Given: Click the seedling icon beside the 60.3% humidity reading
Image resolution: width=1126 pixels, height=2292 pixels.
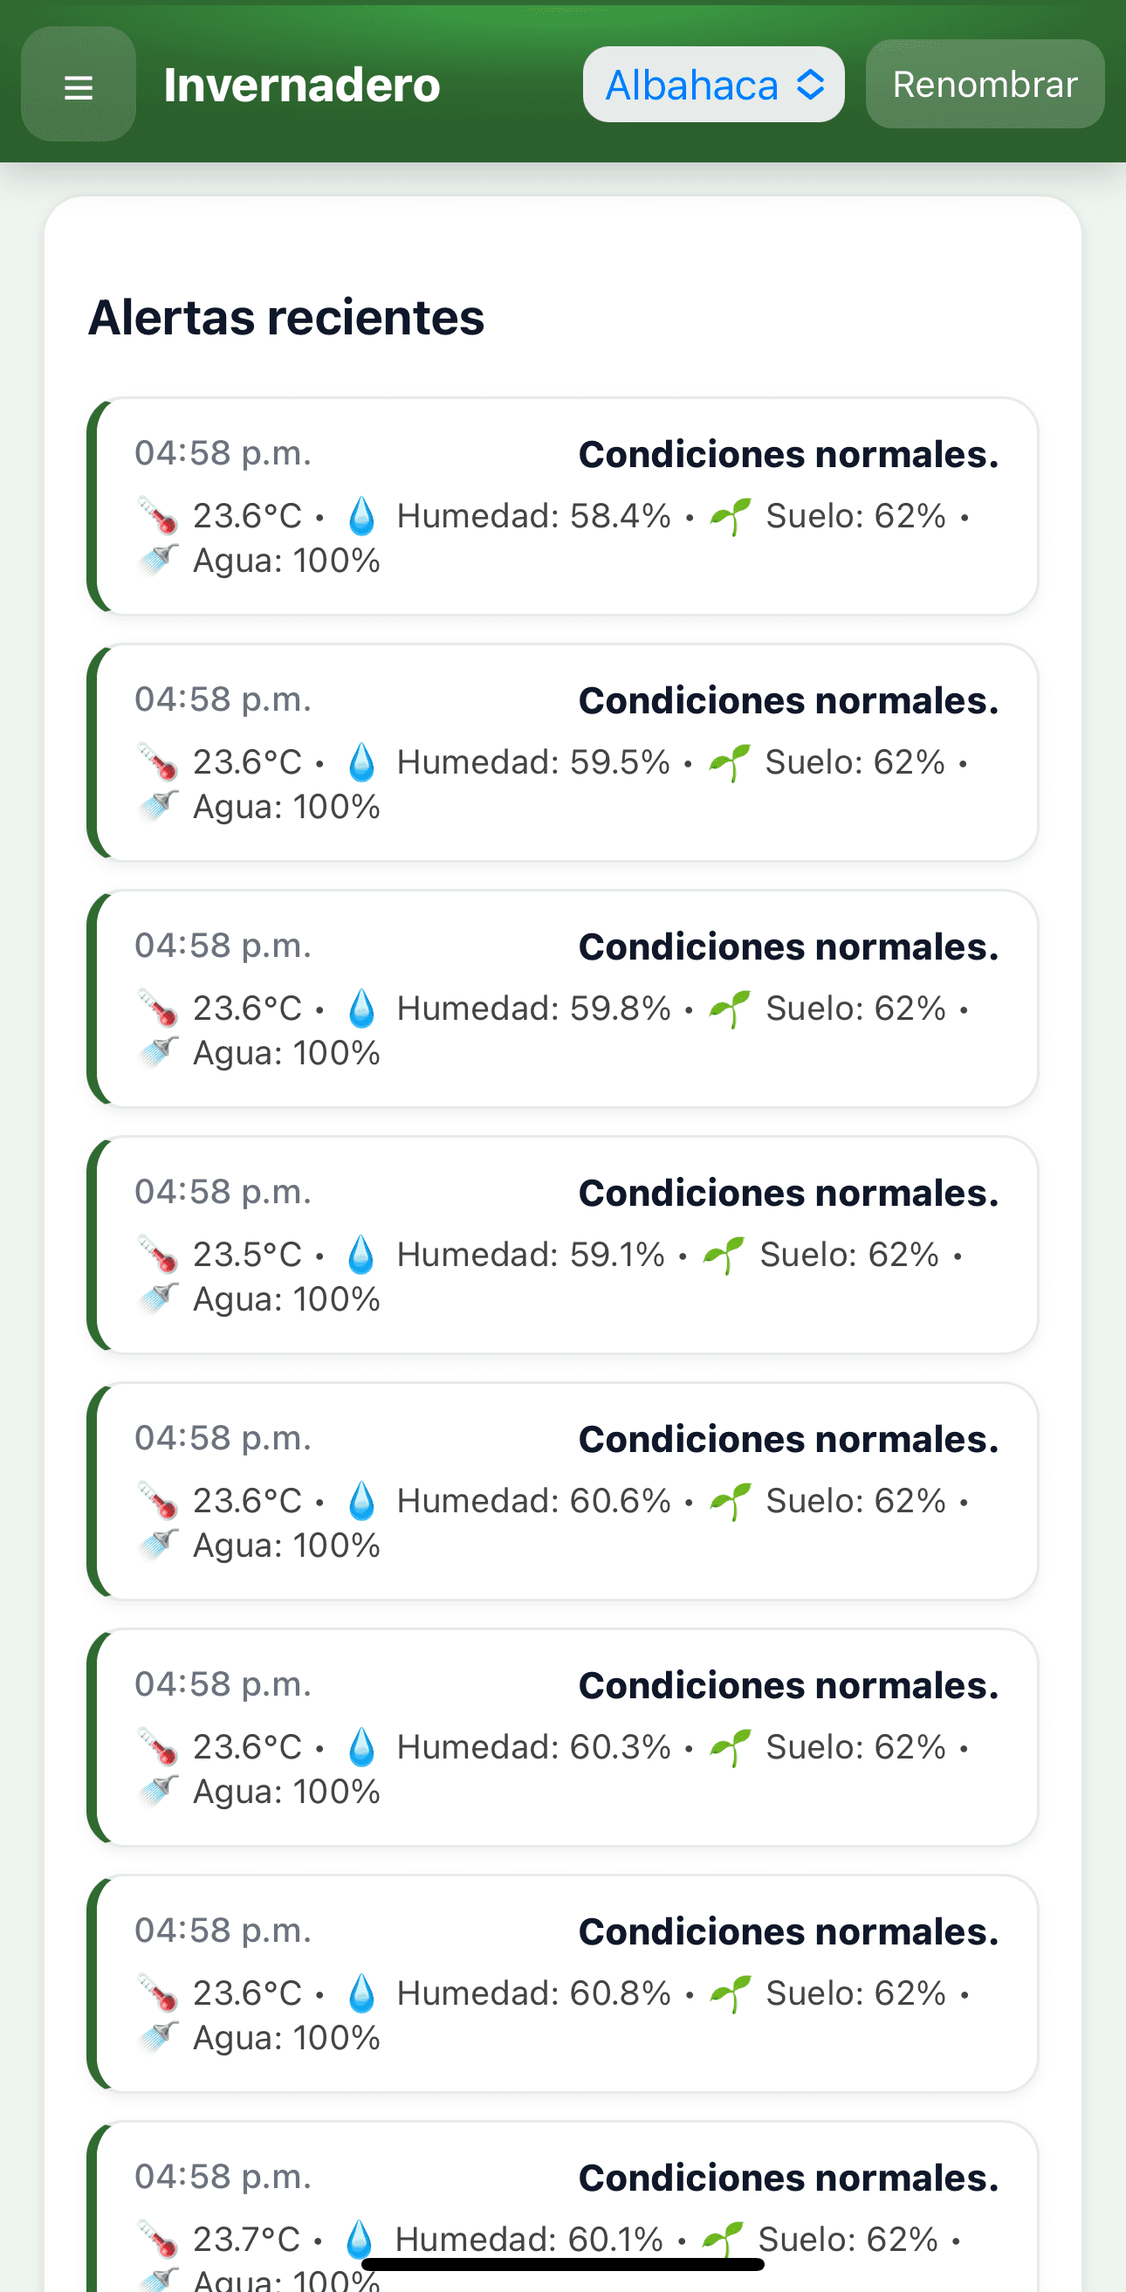Looking at the screenshot, I should (x=731, y=1747).
